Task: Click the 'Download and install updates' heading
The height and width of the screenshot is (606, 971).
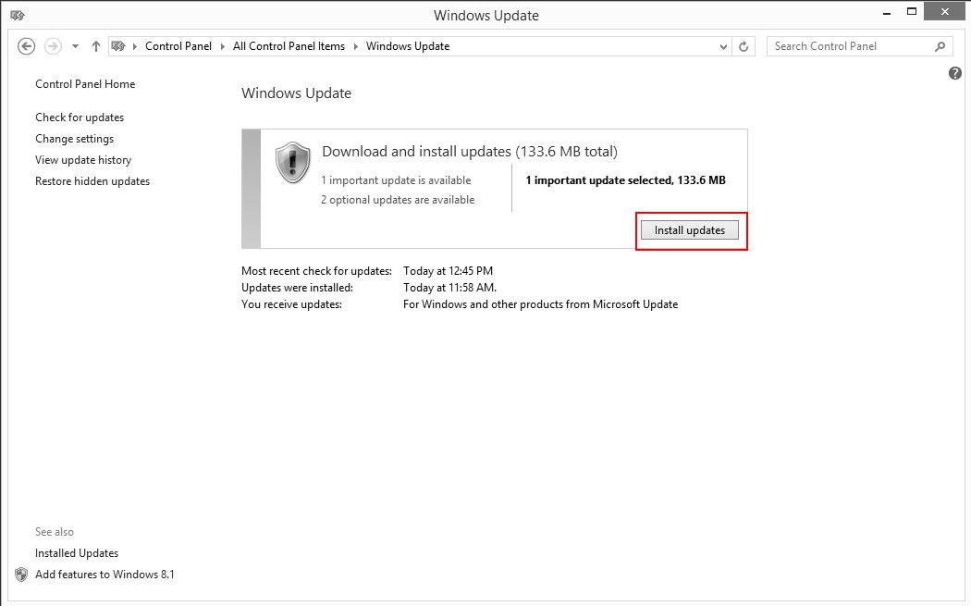Action: point(470,152)
